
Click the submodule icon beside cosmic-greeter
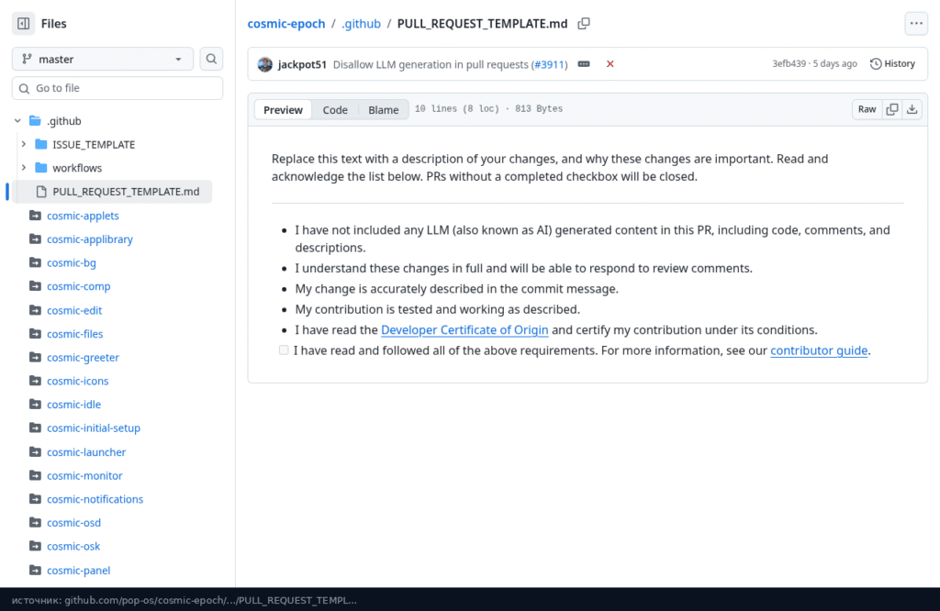click(36, 357)
